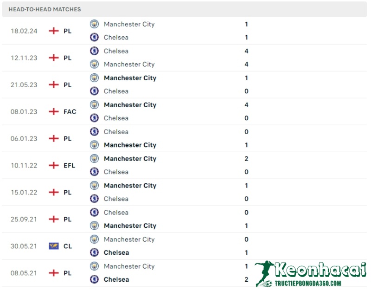Click the FAC competition flag for 08.01.23
Viewport: 371px width, 291px height.
(x=52, y=112)
